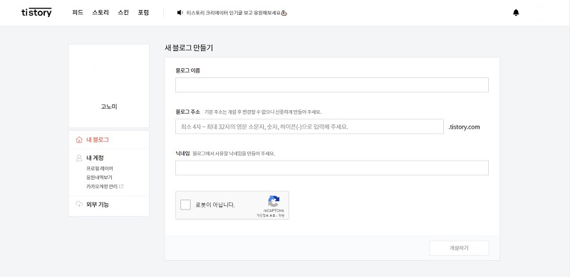Image resolution: width=570 pixels, height=277 pixels.
Task: Focus the 블로그 주소 input field
Action: (x=309, y=126)
